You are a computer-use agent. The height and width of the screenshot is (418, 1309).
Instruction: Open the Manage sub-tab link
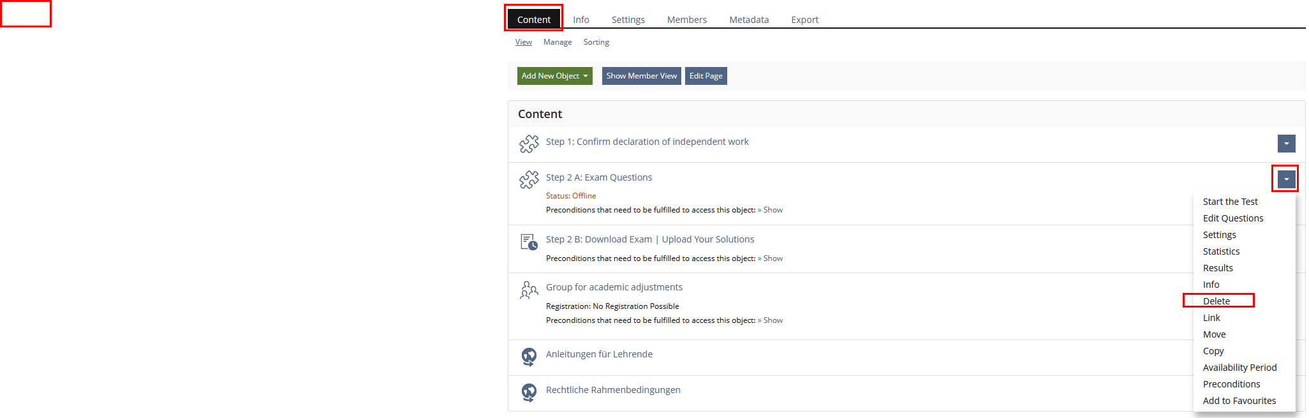click(557, 42)
